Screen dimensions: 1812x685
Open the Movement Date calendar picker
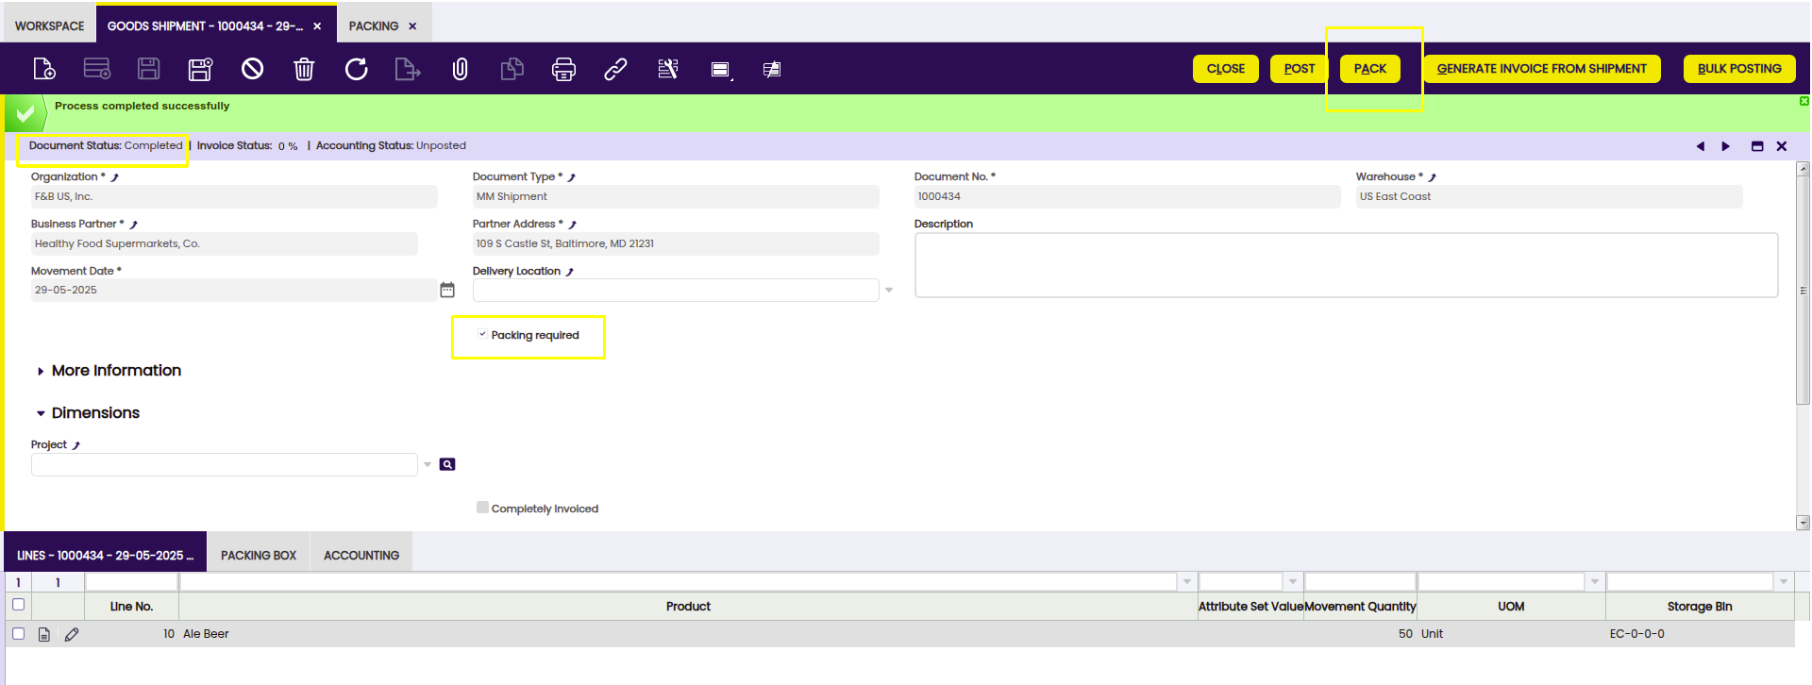point(447,290)
